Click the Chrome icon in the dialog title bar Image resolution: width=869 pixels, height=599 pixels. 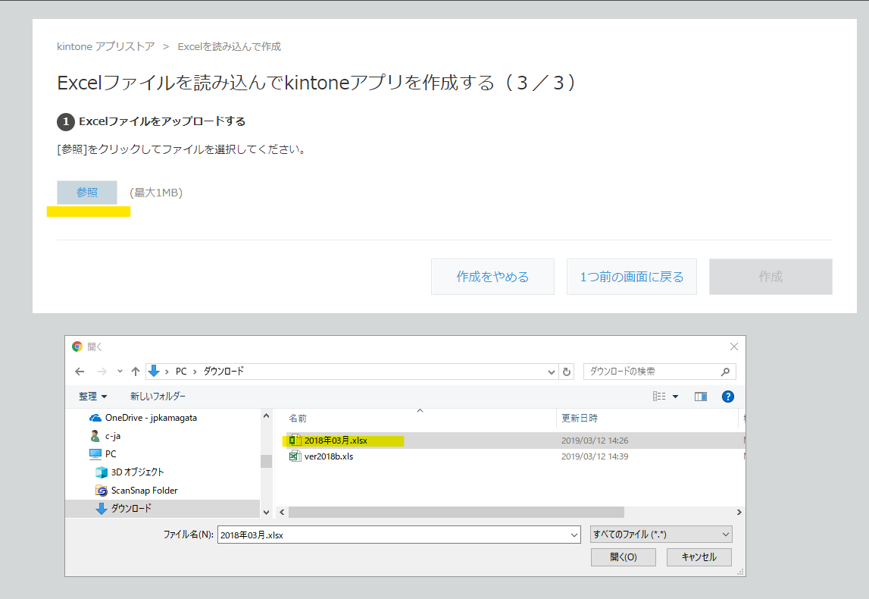pyautogui.click(x=77, y=347)
